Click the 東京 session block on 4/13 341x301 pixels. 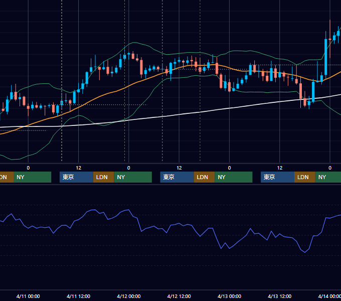pyautogui.click(x=277, y=177)
